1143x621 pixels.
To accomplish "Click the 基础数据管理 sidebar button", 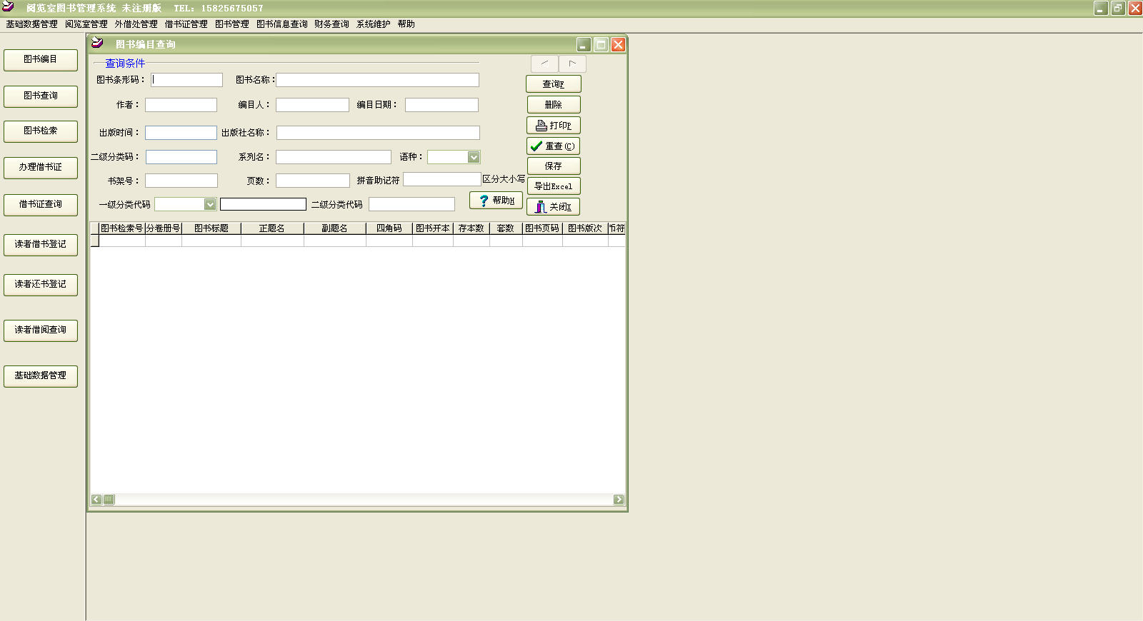I will pyautogui.click(x=41, y=376).
